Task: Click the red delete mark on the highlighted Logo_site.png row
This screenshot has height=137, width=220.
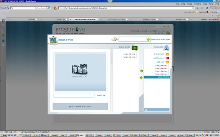Action: (x=145, y=77)
